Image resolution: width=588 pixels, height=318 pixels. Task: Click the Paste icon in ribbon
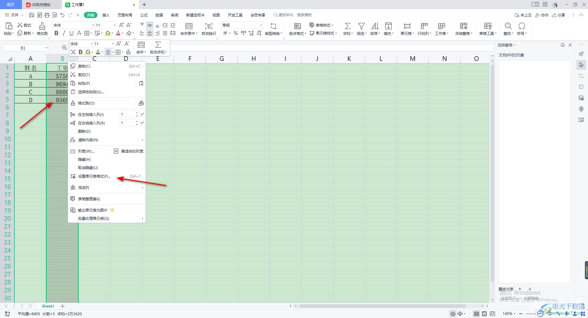tap(9, 26)
